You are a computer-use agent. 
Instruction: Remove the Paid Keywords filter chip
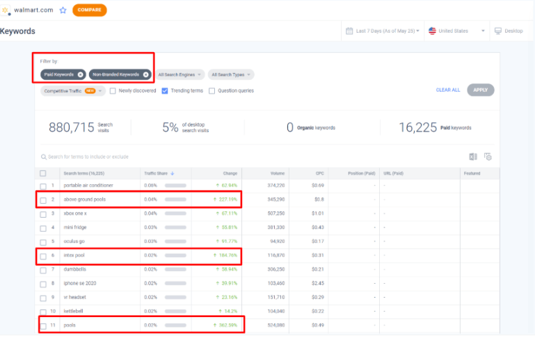click(x=80, y=74)
